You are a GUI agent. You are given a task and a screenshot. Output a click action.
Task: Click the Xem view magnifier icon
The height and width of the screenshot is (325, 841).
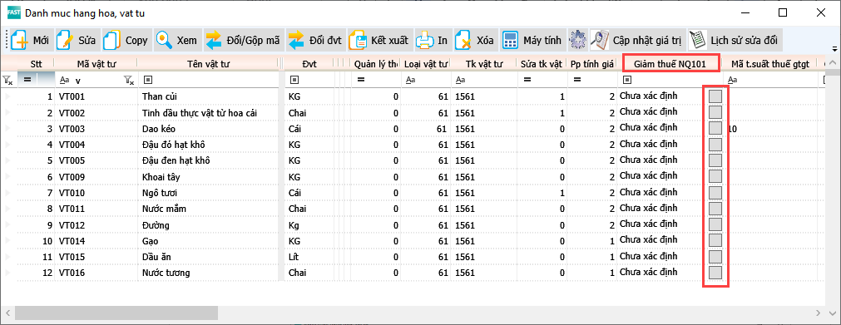click(x=164, y=40)
